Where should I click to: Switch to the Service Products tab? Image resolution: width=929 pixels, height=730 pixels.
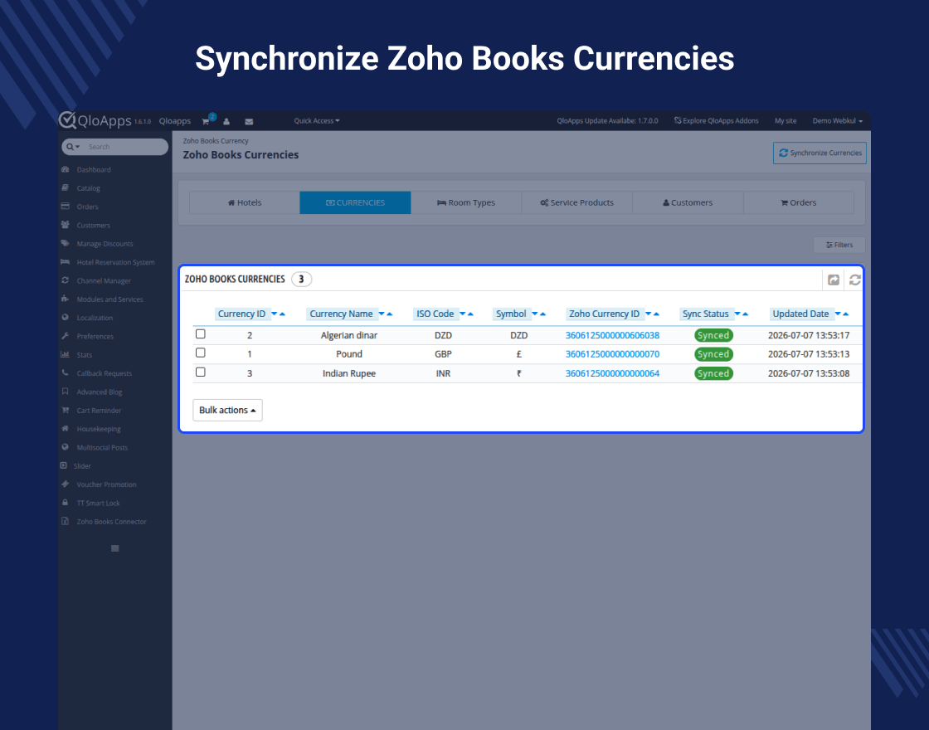(577, 202)
